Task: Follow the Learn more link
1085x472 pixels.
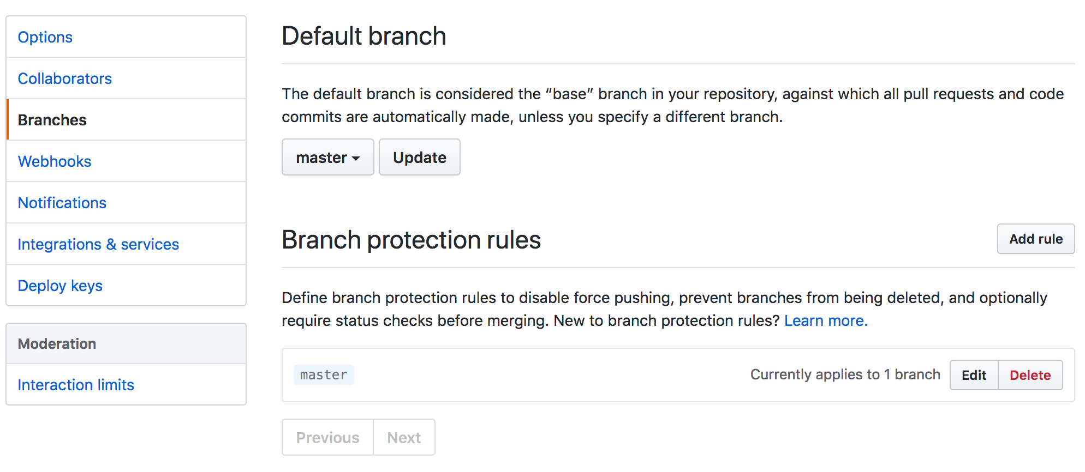Action: click(826, 320)
